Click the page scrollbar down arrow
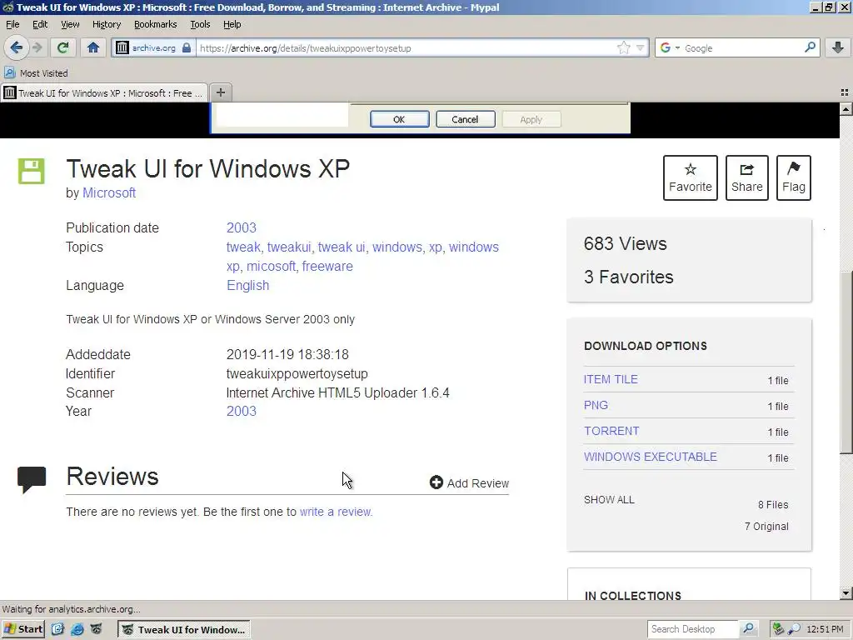 click(846, 593)
